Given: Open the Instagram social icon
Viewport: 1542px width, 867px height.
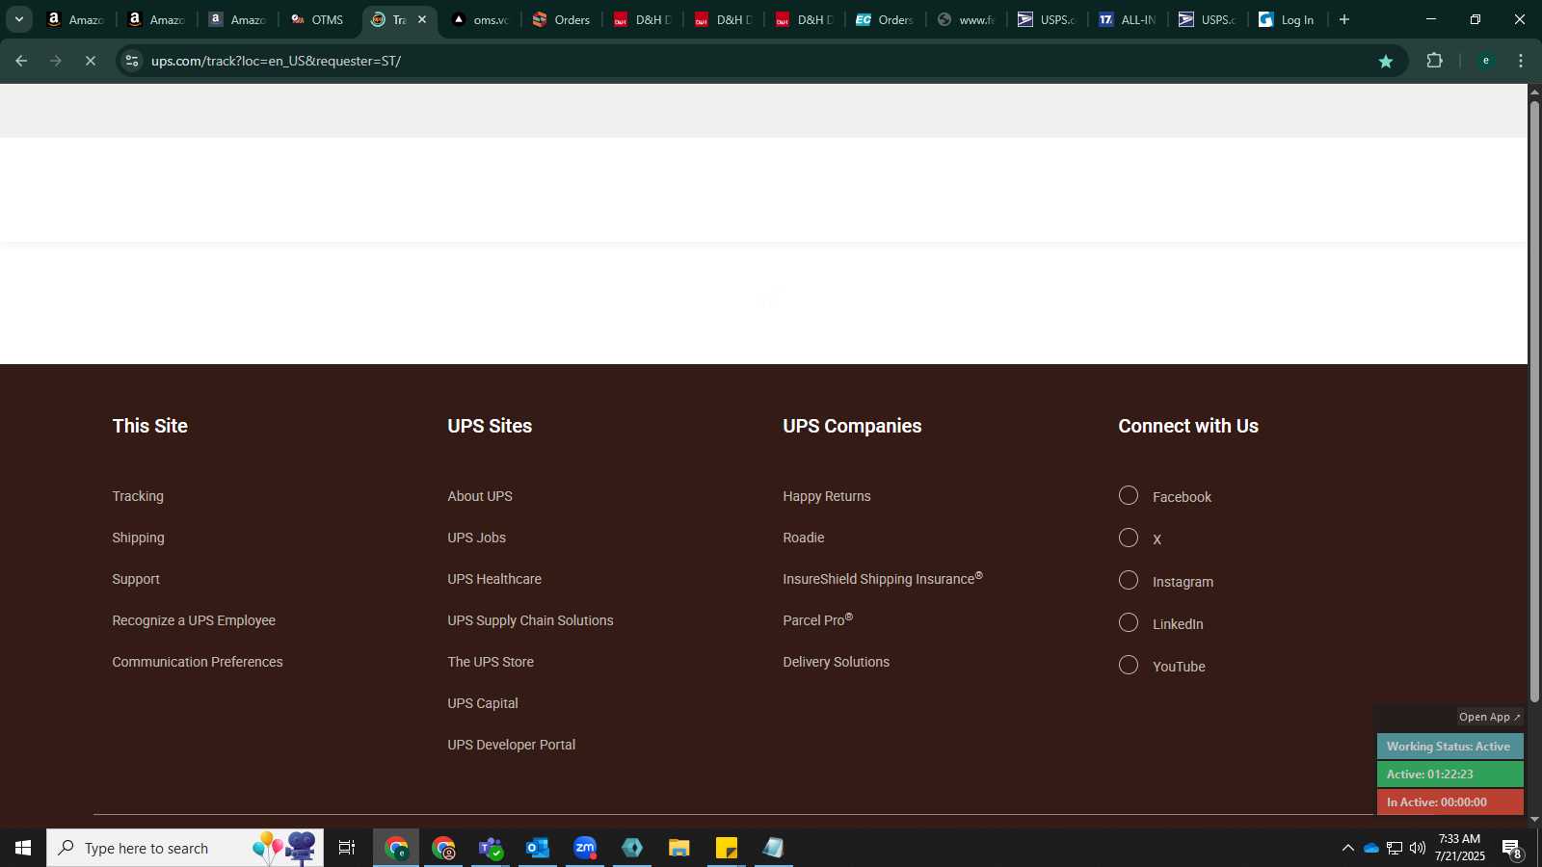Looking at the screenshot, I should pos(1129,581).
